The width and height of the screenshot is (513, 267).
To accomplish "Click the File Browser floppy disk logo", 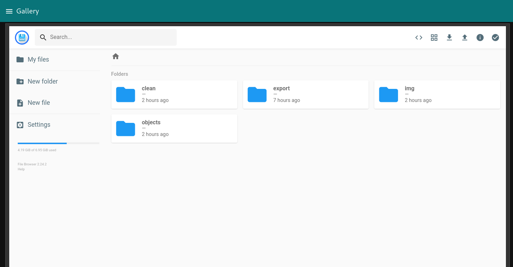I will click(22, 38).
